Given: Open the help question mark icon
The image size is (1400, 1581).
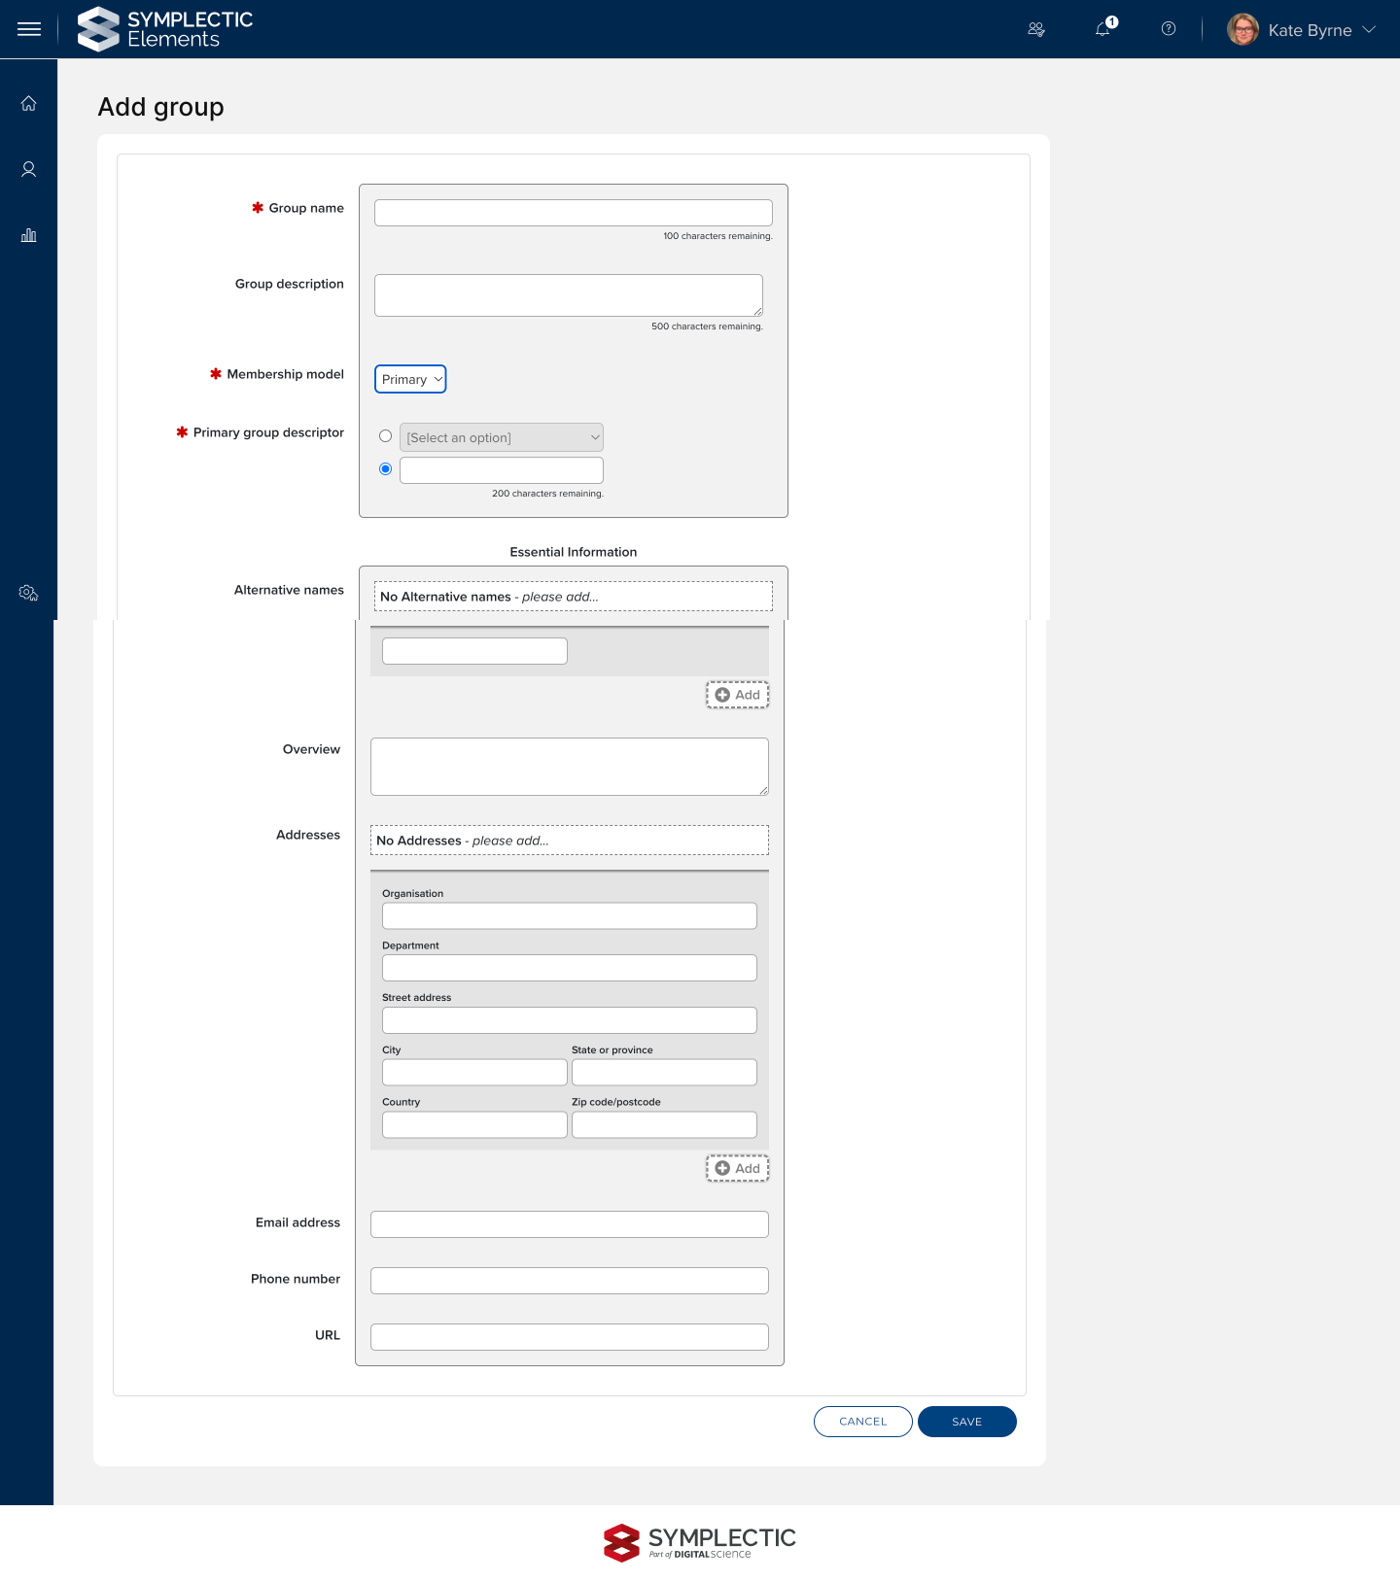Looking at the screenshot, I should (1169, 29).
